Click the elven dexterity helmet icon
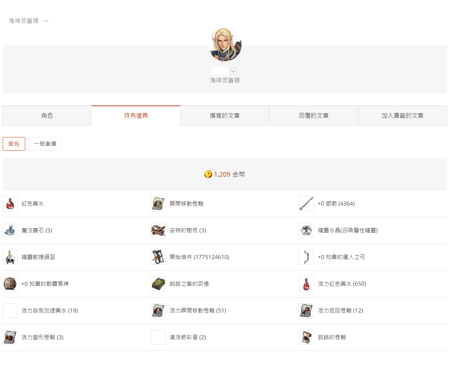Image resolution: width=471 pixels, height=375 pixels. coord(10,257)
